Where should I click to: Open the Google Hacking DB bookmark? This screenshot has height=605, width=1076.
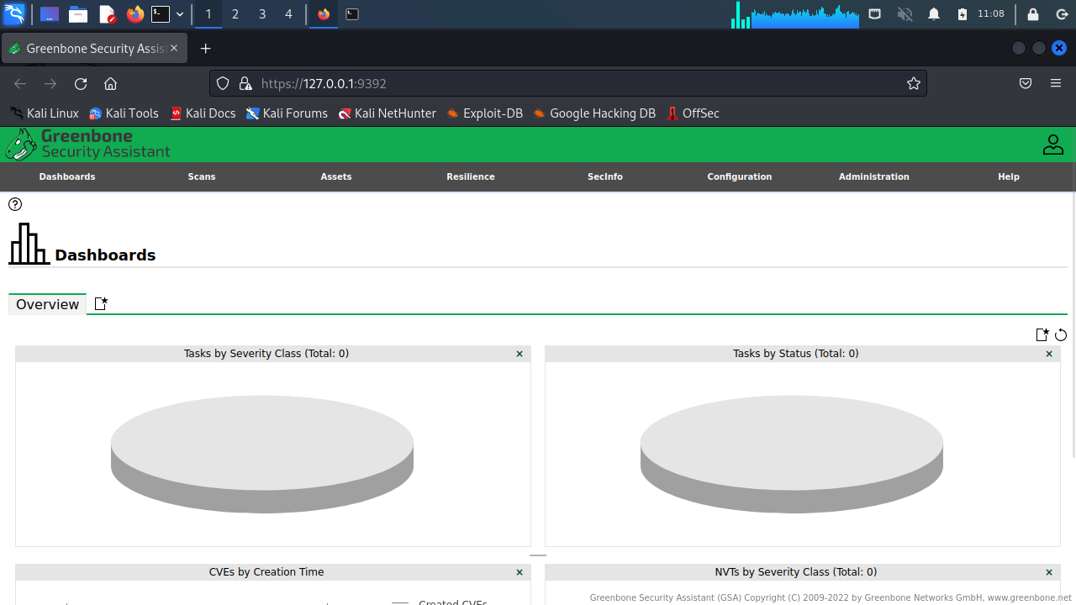pyautogui.click(x=594, y=113)
